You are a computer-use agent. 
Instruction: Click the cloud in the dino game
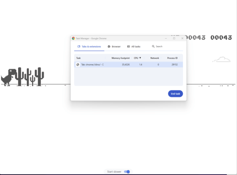pos(222,59)
